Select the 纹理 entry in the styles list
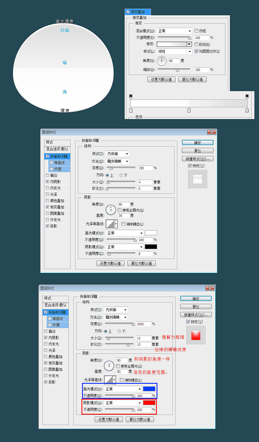 59,169
